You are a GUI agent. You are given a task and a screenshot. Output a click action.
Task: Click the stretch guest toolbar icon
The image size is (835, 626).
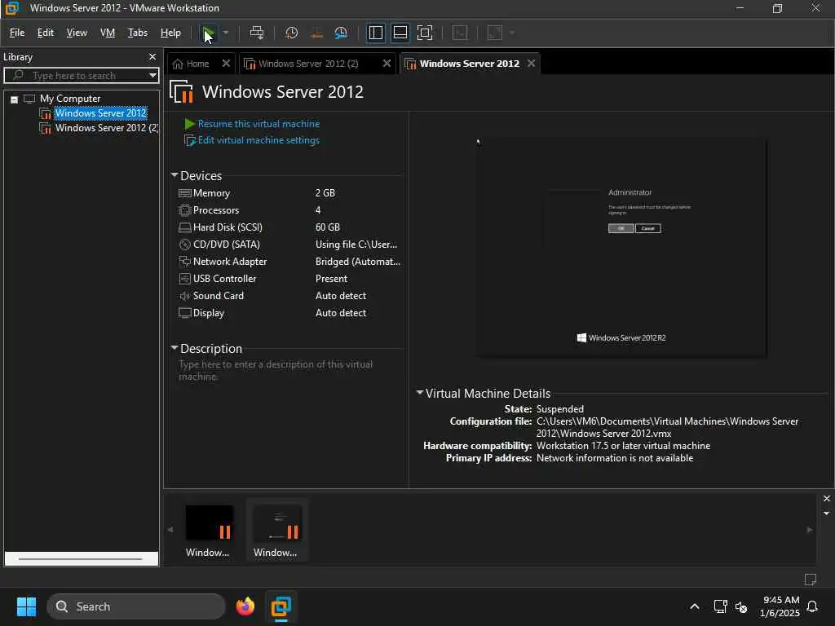click(x=495, y=33)
